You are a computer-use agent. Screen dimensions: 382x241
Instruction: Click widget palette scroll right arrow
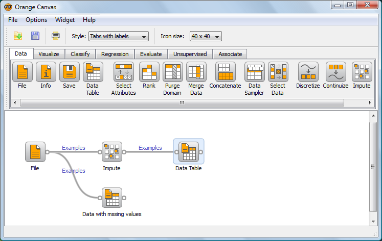click(x=370, y=102)
